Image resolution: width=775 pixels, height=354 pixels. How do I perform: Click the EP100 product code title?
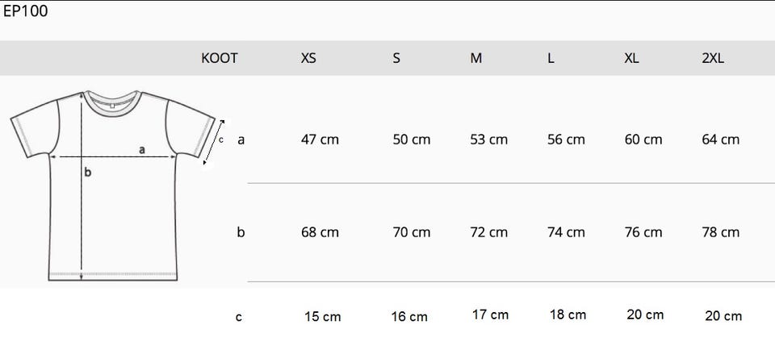pyautogui.click(x=26, y=11)
